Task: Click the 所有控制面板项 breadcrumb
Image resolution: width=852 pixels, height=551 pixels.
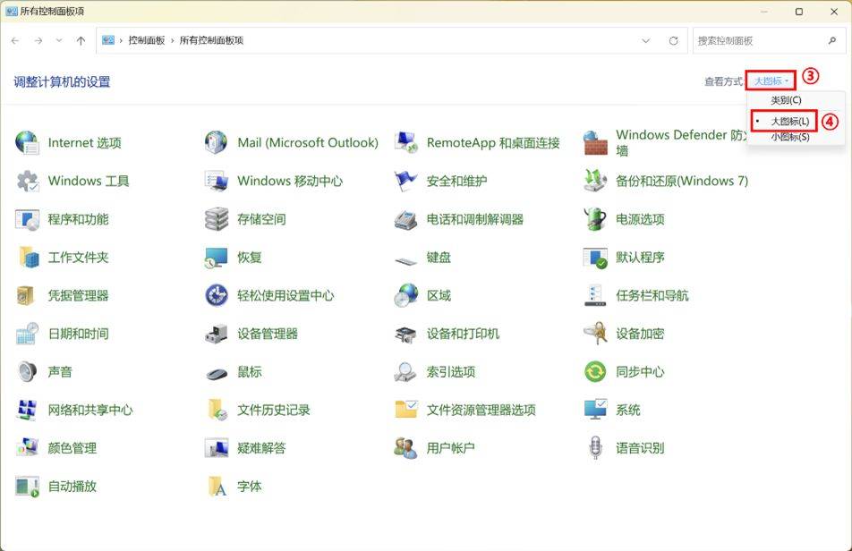Action: point(211,40)
